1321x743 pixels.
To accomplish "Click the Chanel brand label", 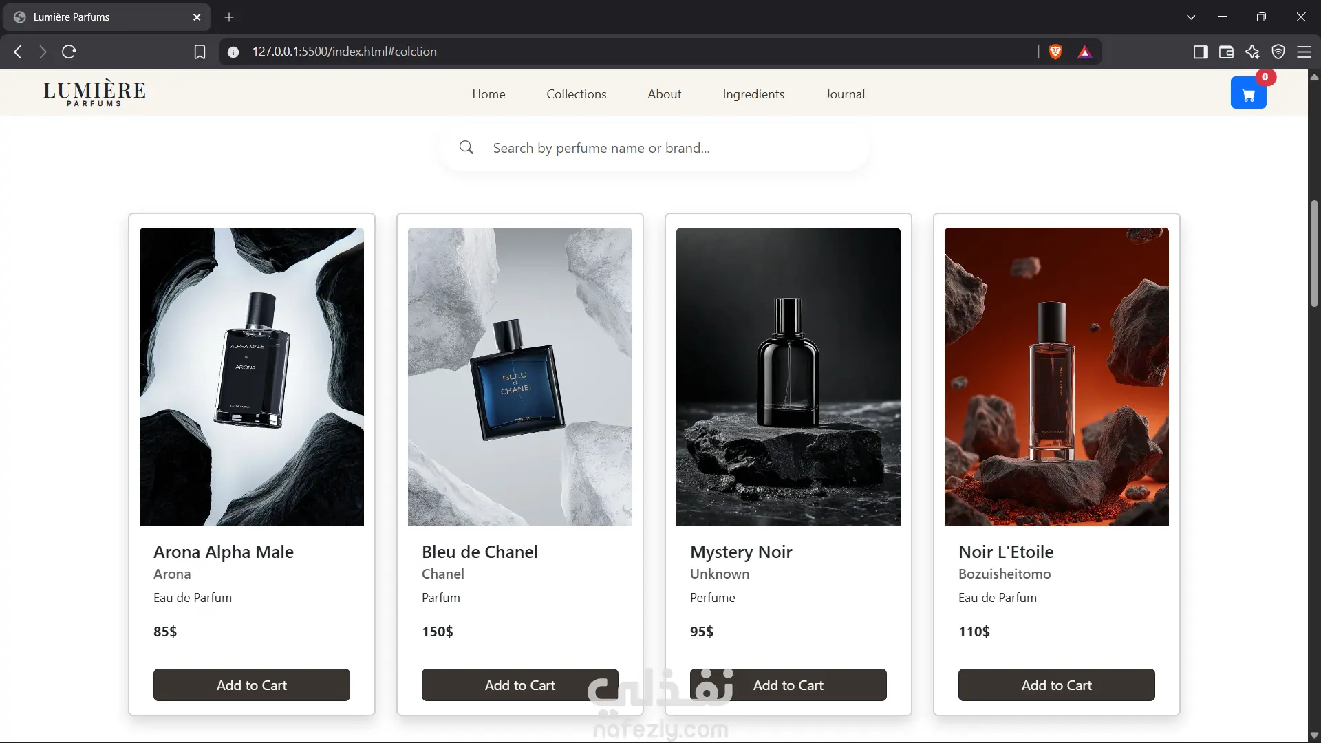I will [443, 574].
